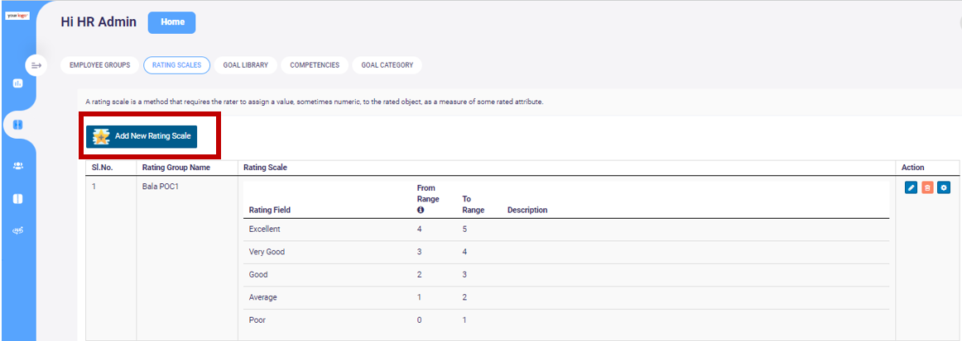The height and width of the screenshot is (341, 962).
Task: Click the Rating Field sub-header
Action: tap(269, 210)
